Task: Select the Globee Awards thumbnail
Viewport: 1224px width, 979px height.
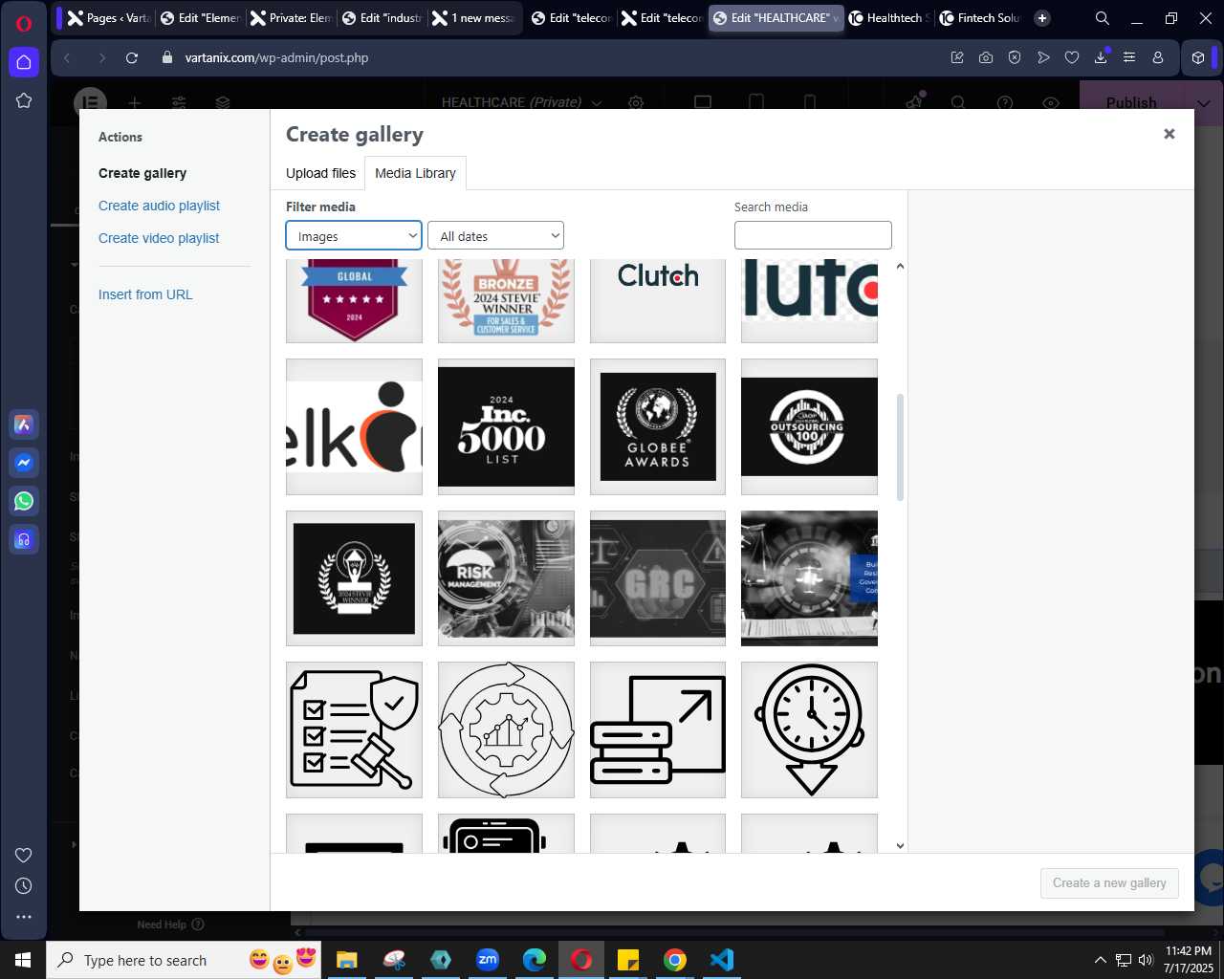Action: (x=658, y=426)
